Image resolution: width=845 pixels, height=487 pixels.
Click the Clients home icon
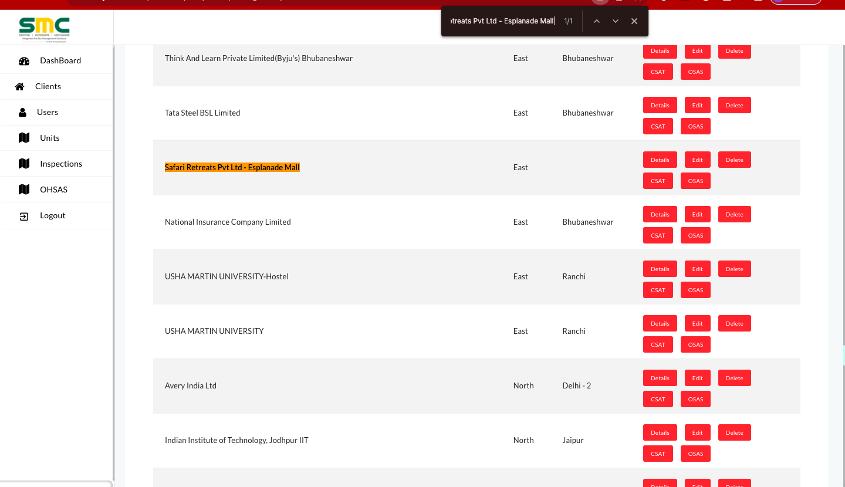(19, 87)
